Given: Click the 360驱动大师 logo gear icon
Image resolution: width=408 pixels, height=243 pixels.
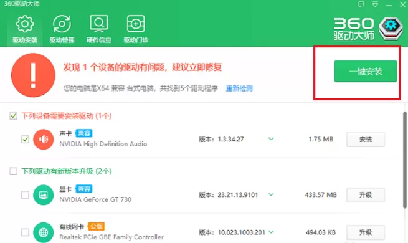Looking at the screenshot, I should [391, 29].
